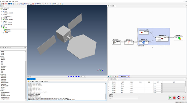Click the red grid fit-view toolbar icon
This screenshot has width=188, height=106.
coord(33,4)
